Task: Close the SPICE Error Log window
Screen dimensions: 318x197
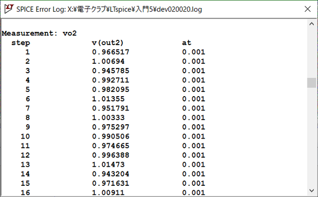Action: (x=307, y=9)
